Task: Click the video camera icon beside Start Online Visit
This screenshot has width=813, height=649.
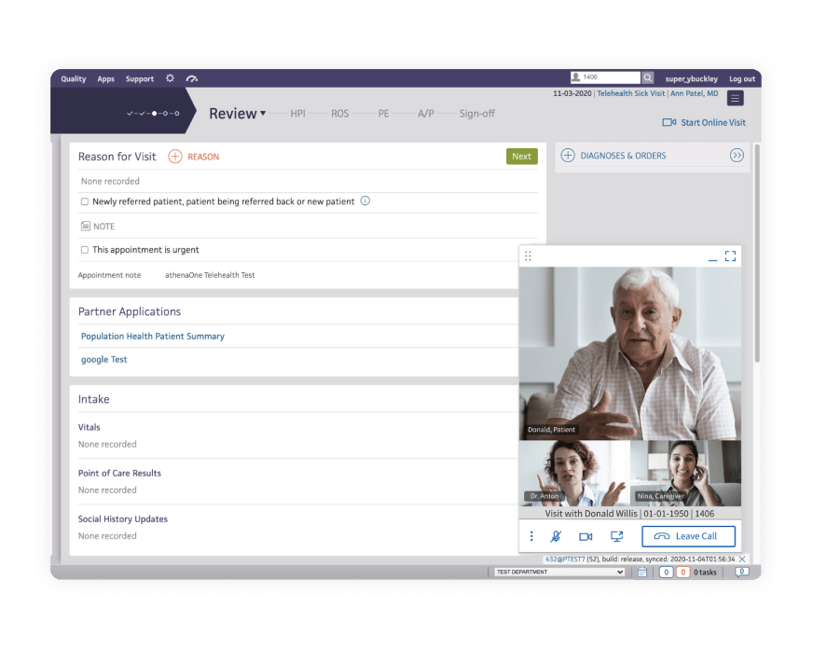Action: click(x=668, y=122)
